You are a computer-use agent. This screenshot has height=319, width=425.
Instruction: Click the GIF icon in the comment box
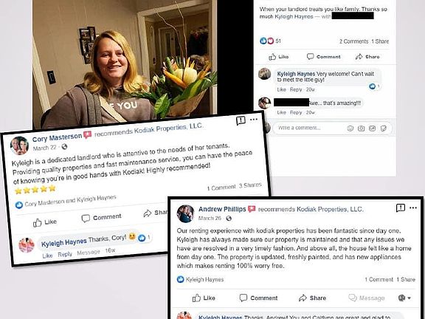pos(372,128)
